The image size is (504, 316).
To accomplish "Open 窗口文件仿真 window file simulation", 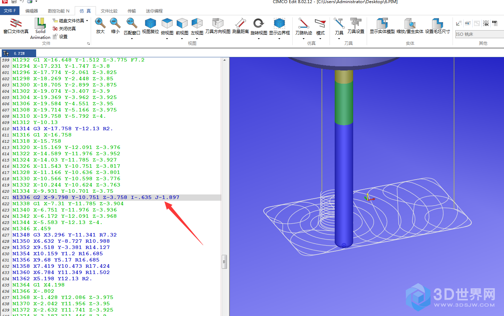I will point(16,26).
